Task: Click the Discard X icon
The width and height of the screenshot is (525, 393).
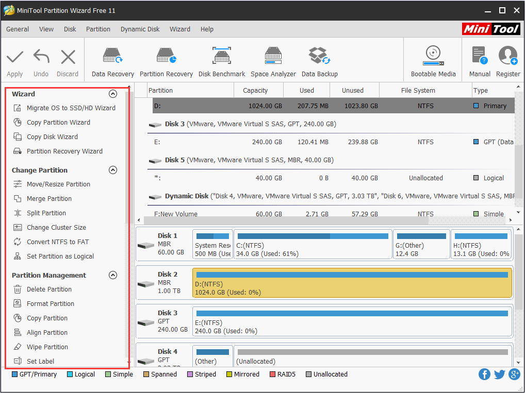Action: coord(68,57)
